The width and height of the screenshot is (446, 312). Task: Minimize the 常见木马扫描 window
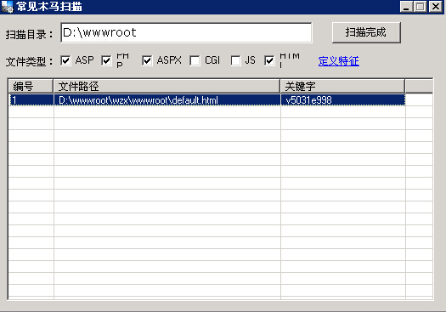pyautogui.click(x=406, y=7)
